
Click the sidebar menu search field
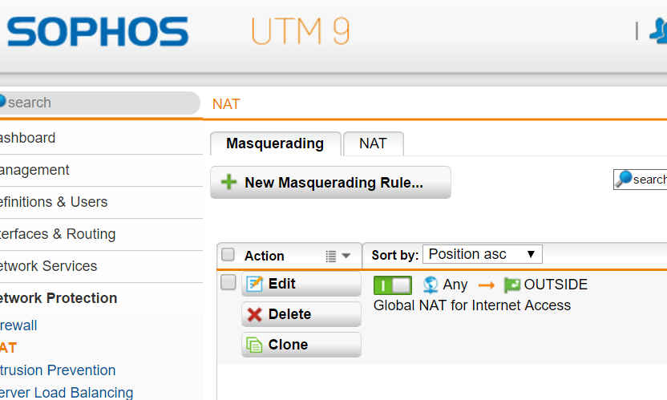point(99,103)
